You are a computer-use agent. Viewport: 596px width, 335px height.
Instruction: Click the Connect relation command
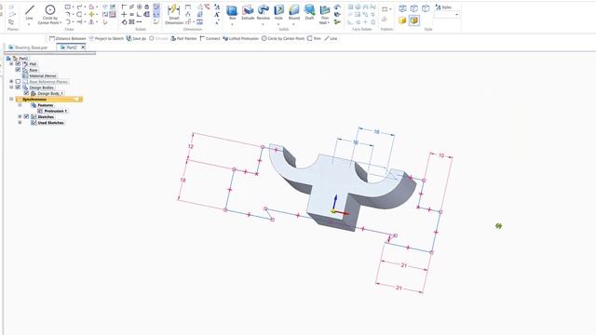(x=210, y=38)
